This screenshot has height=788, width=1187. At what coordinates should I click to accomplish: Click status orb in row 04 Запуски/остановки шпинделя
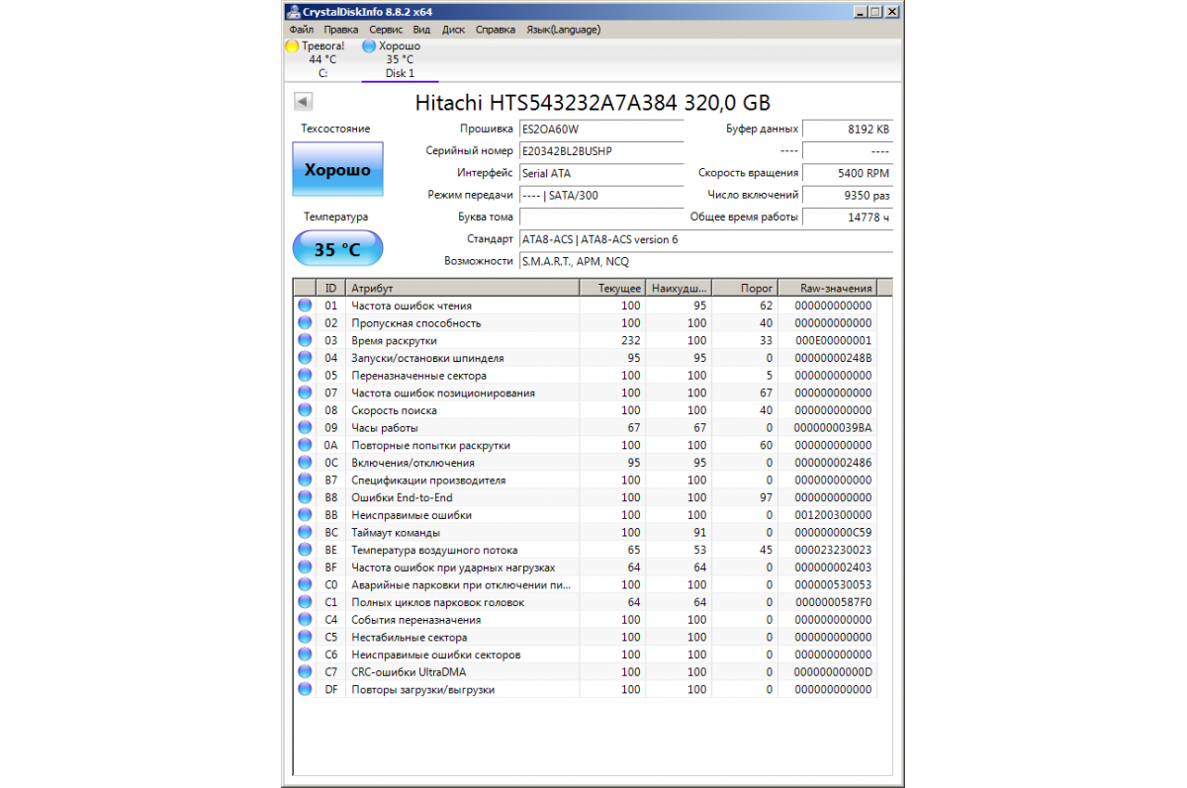(305, 358)
